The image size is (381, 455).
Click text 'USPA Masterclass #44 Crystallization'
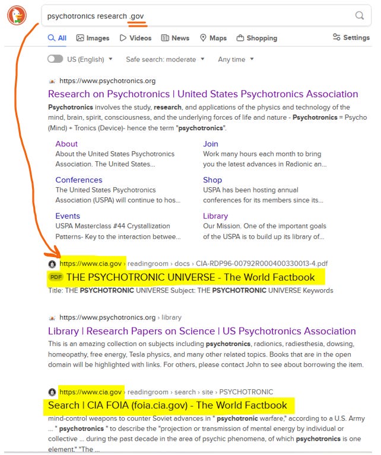tap(113, 226)
